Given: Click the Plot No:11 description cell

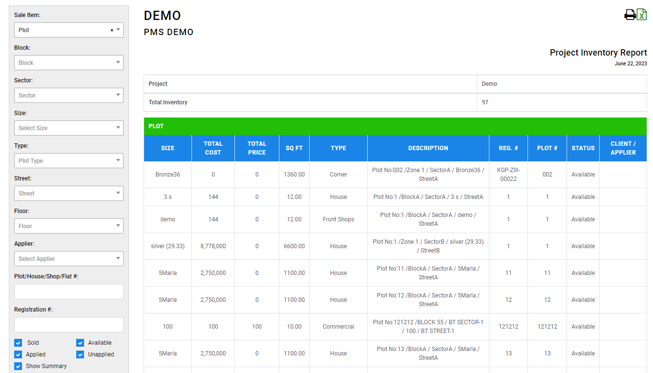Looking at the screenshot, I should point(428,273).
